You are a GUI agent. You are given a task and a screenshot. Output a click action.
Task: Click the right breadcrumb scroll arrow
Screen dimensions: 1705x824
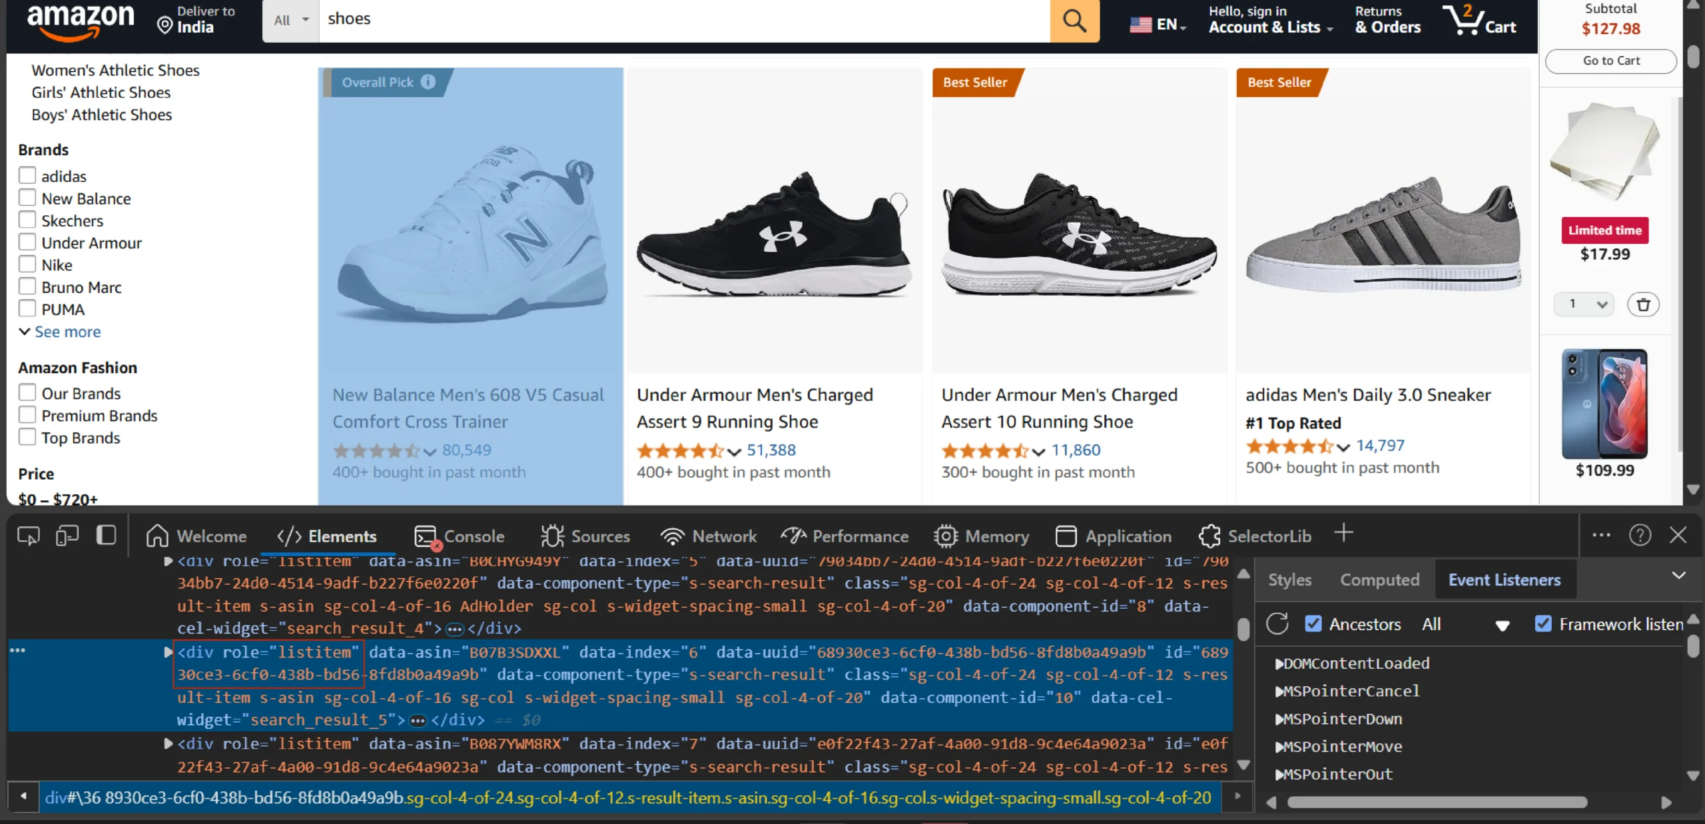click(1237, 796)
